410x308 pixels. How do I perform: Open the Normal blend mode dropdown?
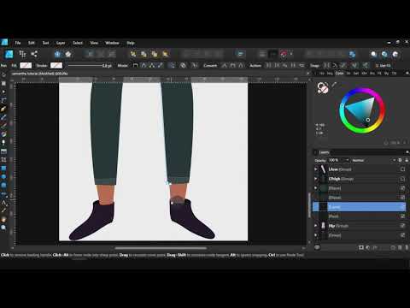click(x=374, y=160)
